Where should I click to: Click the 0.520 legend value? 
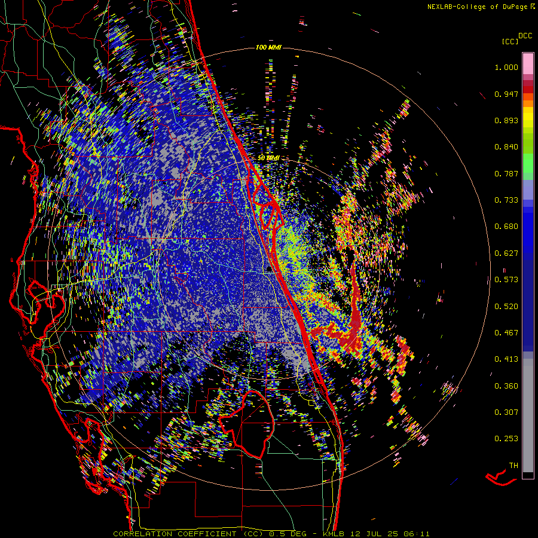(506, 306)
